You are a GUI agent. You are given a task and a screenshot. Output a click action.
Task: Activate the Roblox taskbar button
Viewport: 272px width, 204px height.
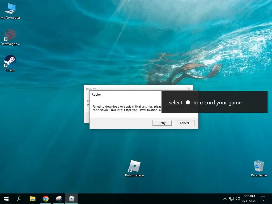point(72,199)
